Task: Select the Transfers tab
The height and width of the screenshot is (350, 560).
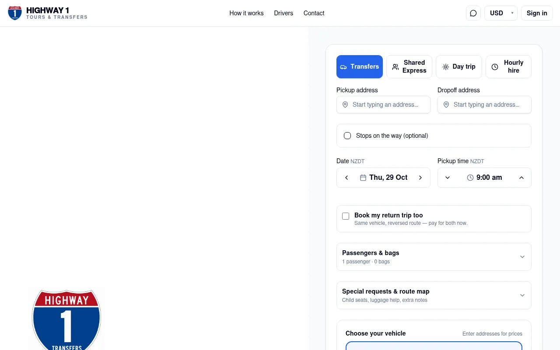Action: click(x=360, y=67)
